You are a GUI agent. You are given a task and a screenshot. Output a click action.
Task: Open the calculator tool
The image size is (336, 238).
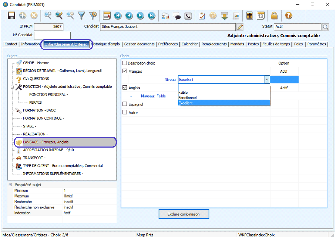tap(249, 15)
